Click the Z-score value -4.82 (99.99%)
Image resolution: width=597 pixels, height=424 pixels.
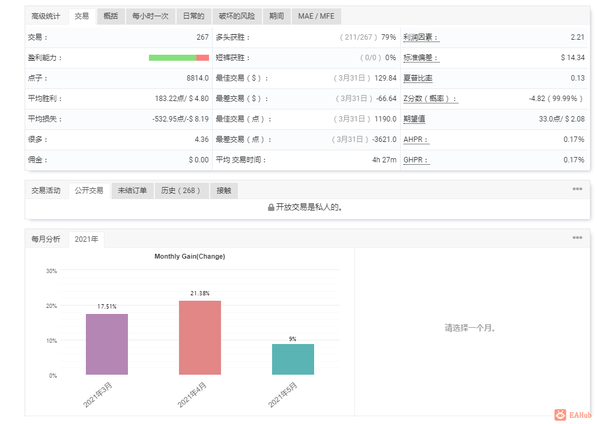[556, 99]
